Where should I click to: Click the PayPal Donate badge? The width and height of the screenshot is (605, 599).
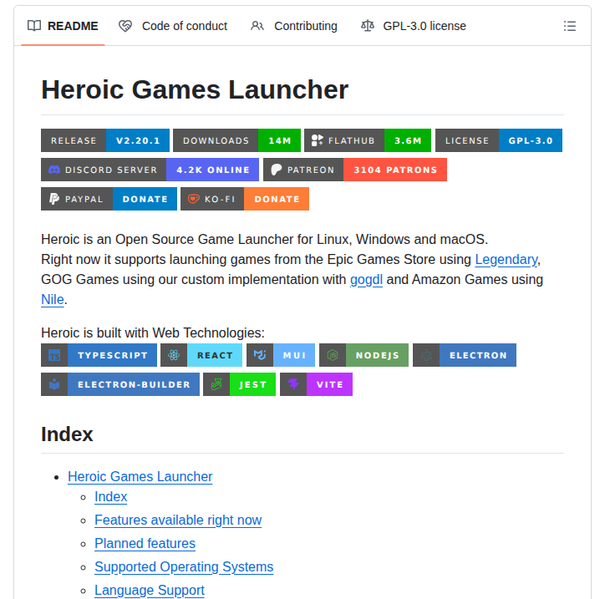(x=109, y=199)
